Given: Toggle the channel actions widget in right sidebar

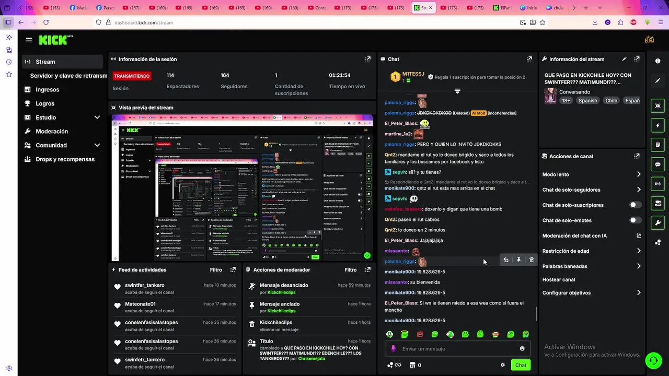Looking at the screenshot, I should 658,203.
